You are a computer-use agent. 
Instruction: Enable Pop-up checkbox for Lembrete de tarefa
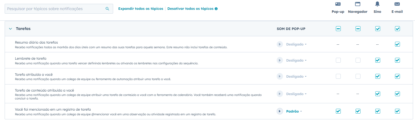pyautogui.click(x=338, y=60)
